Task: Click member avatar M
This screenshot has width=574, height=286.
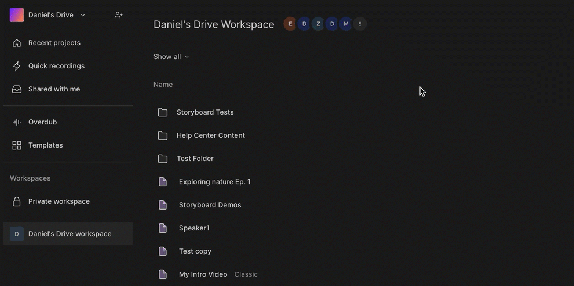Action: click(x=346, y=24)
